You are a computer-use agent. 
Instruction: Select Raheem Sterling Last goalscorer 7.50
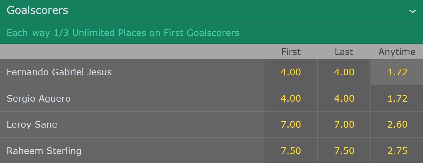pyautogui.click(x=344, y=150)
